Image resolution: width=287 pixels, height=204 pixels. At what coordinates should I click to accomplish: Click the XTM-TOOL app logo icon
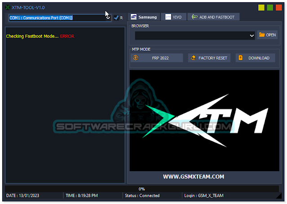coord(8,8)
